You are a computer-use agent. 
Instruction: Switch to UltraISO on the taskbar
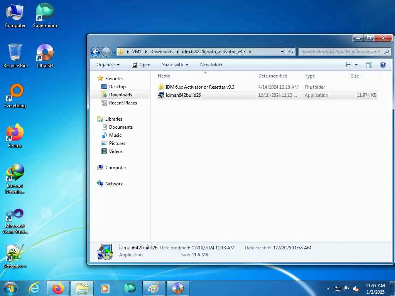pos(177,288)
